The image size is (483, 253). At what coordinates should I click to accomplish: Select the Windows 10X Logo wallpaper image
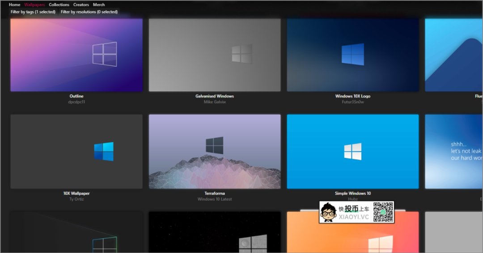click(353, 55)
